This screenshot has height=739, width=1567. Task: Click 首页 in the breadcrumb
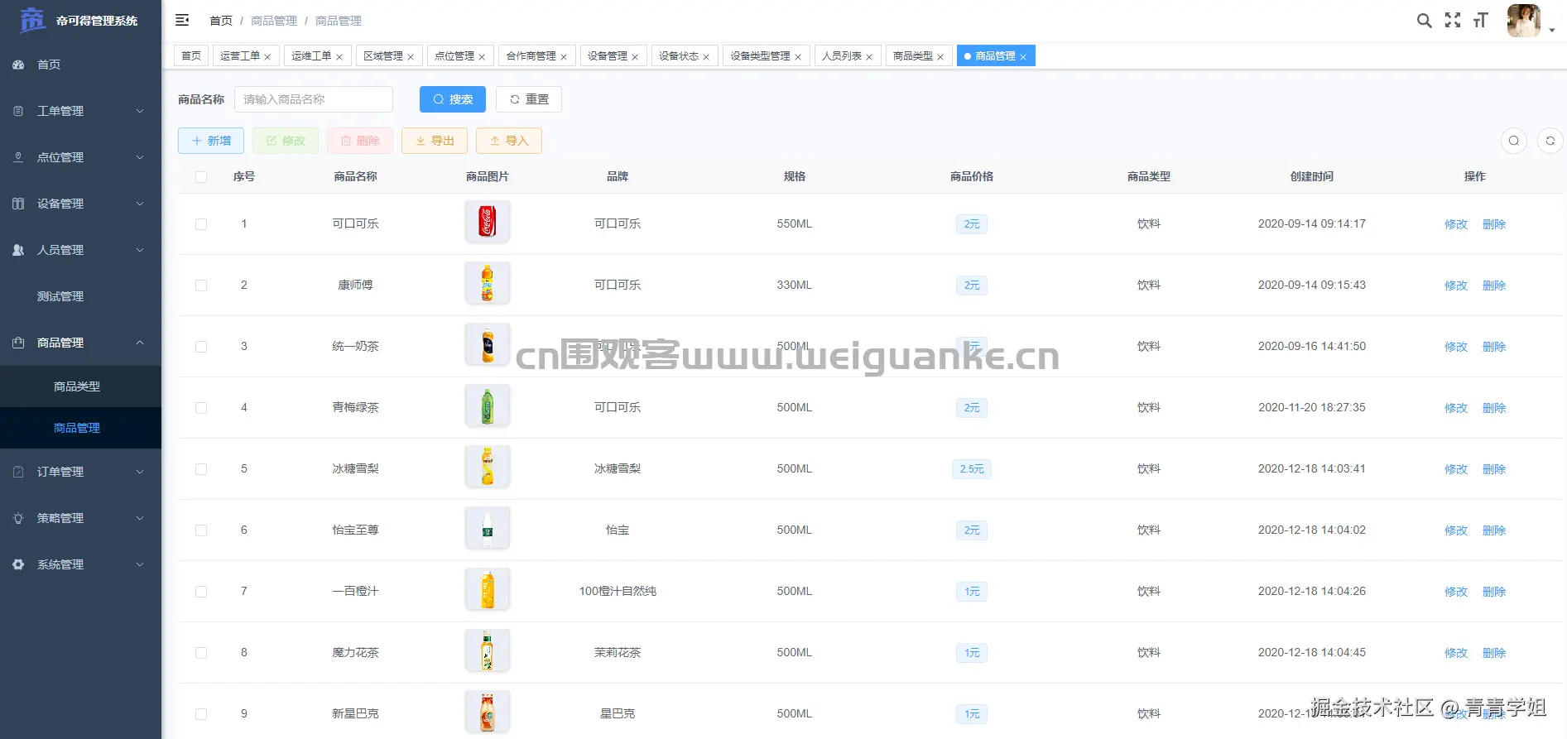(221, 21)
